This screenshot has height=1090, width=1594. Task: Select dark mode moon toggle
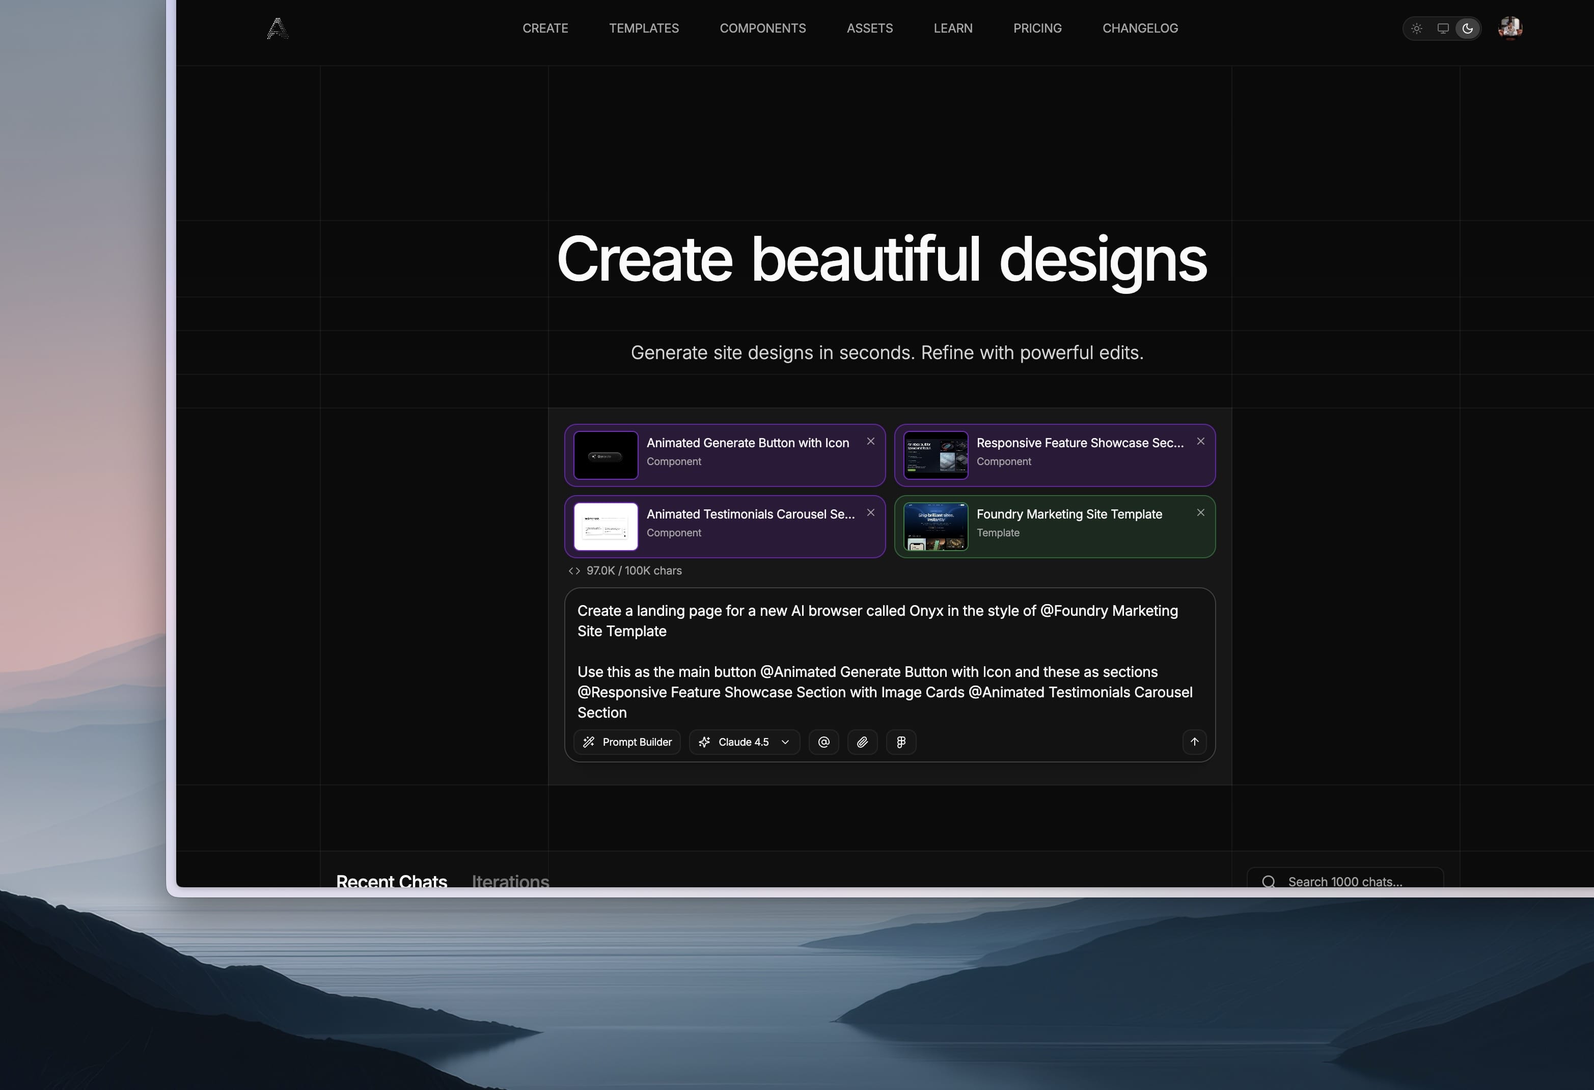tap(1468, 28)
